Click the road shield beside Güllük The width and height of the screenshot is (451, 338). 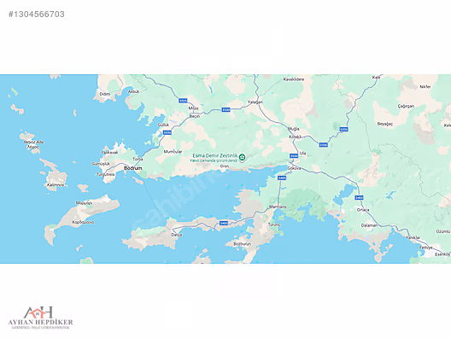[167, 132]
